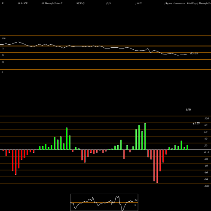Click the deepest red bar in MR histogram

157,166
